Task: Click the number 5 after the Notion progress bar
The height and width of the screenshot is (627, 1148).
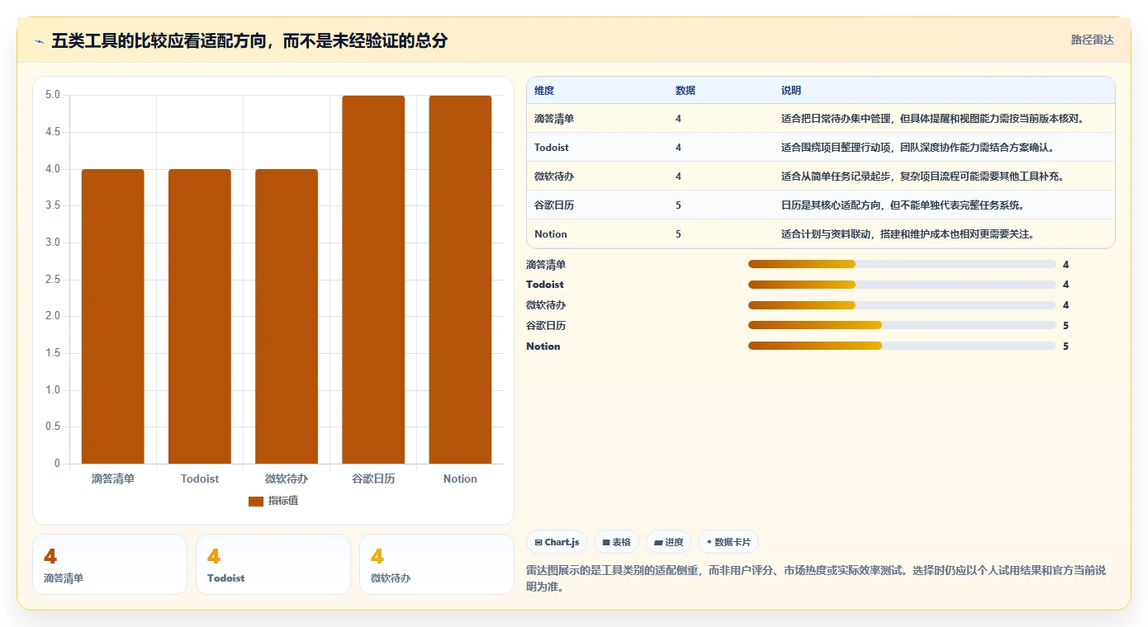Action: point(1066,346)
